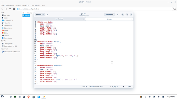Viewport: 177px width, 99px height.
Task: Launch terminal icon in taskbar
Action: point(24,97)
